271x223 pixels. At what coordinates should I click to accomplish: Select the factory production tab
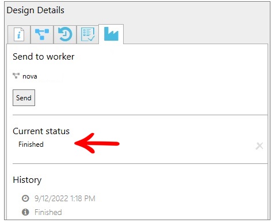coord(111,34)
